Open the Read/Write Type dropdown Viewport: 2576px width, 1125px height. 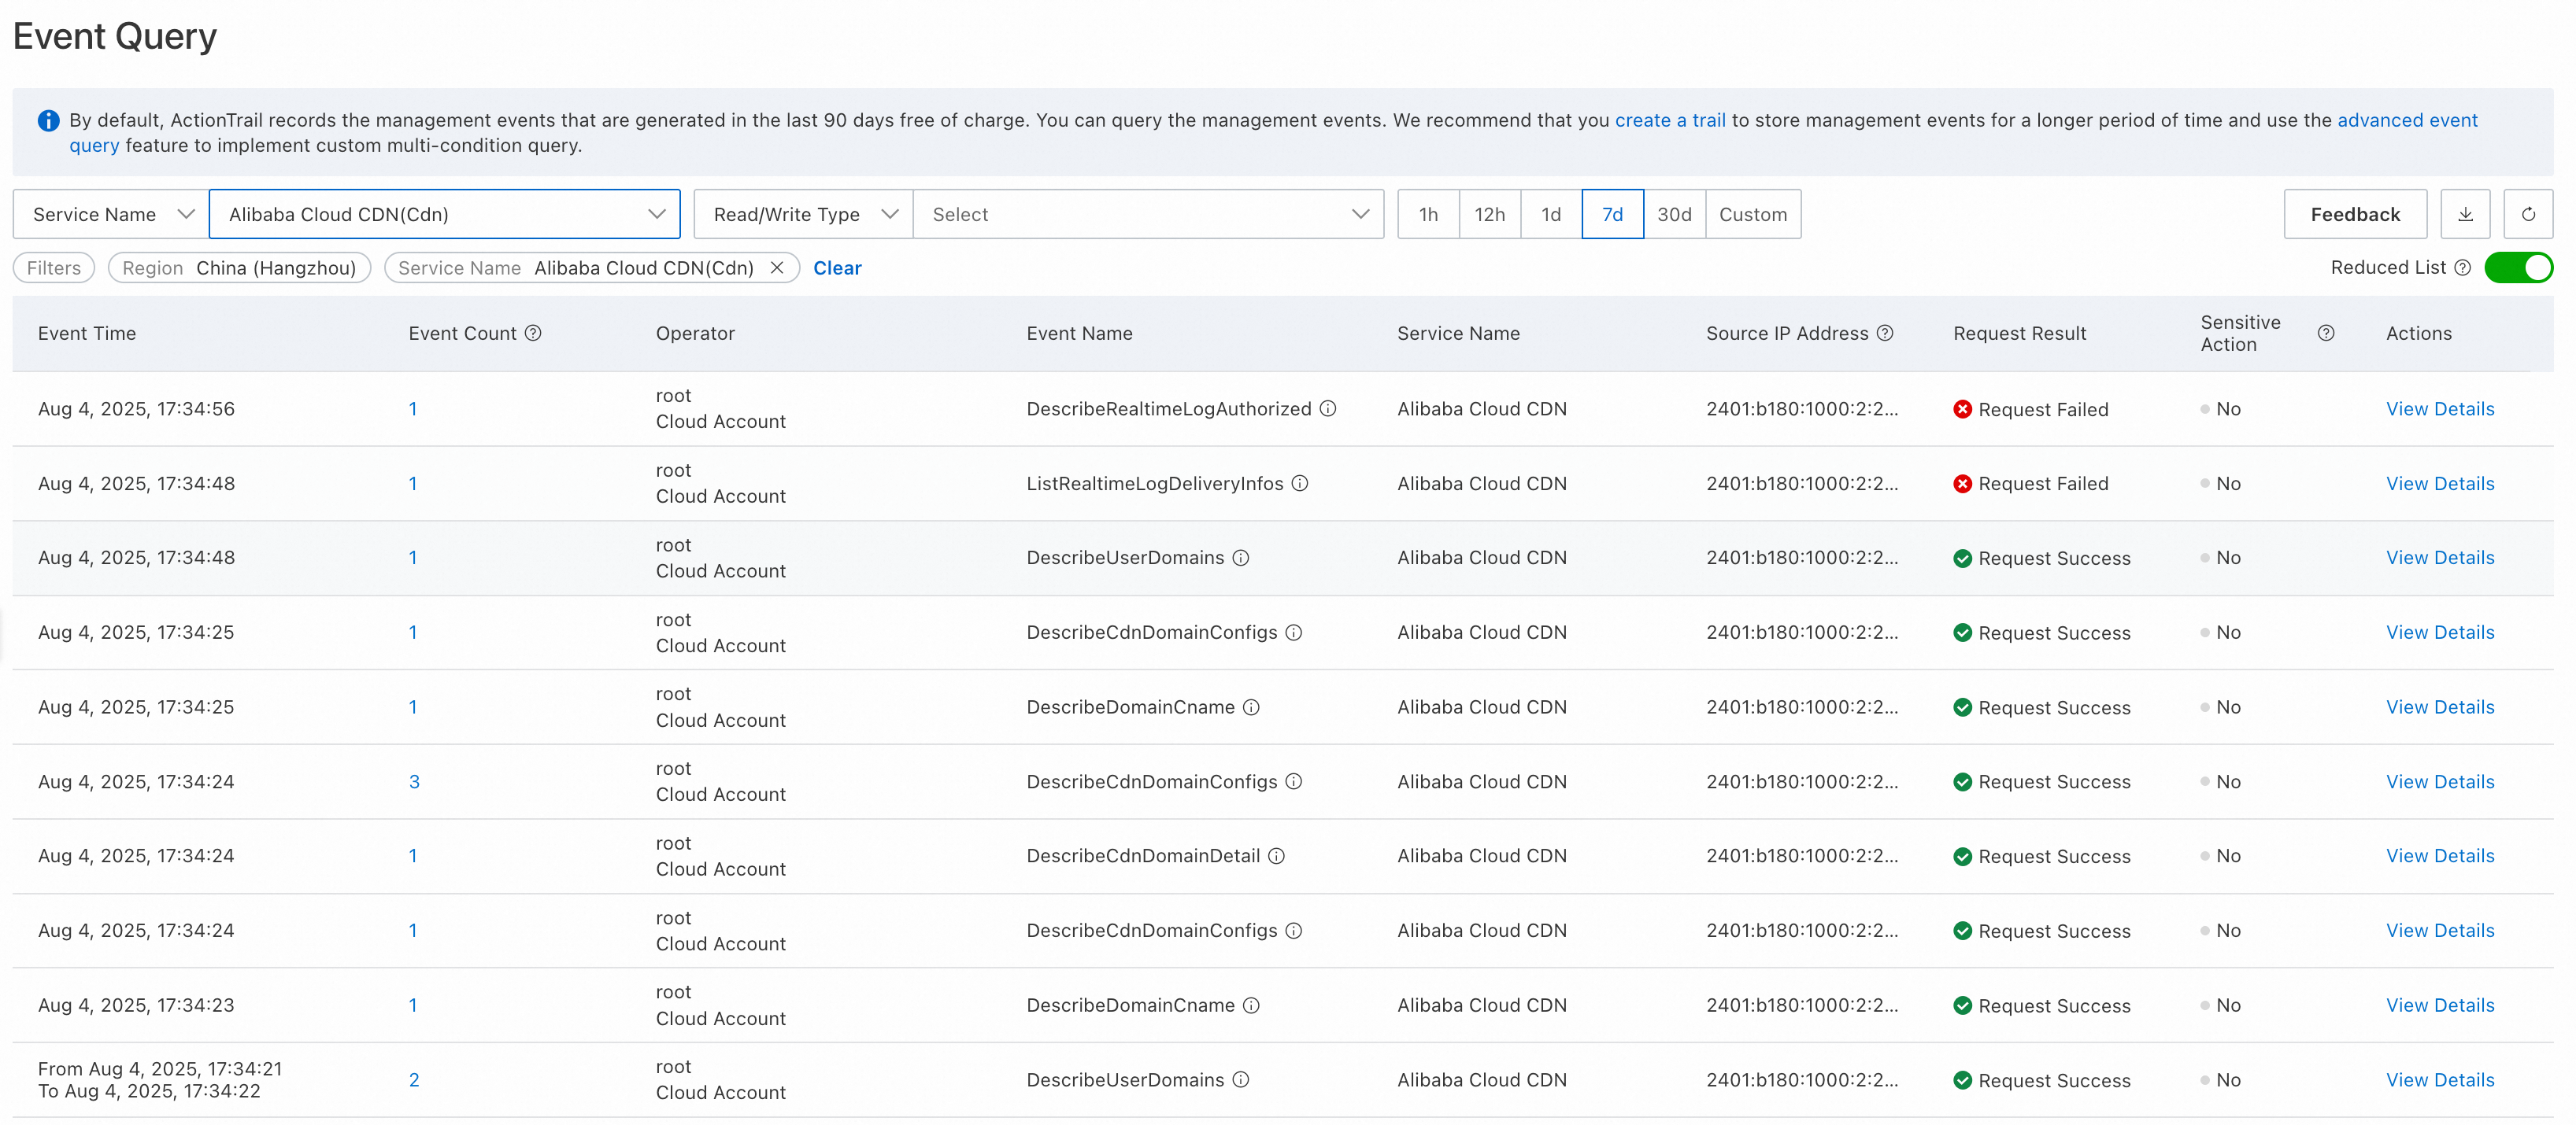803,214
